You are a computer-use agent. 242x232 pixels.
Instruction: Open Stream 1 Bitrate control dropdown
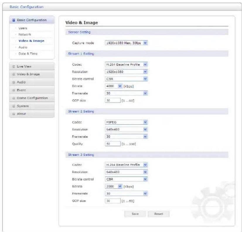click(x=126, y=79)
